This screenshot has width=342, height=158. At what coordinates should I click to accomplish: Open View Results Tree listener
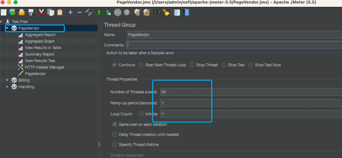click(40, 61)
